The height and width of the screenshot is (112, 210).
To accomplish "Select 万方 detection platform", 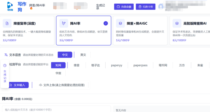I will click(x=182, y=65).
